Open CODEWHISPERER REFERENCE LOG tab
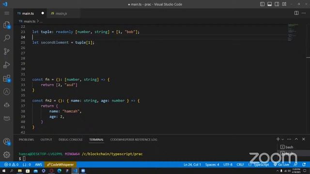 134,140
